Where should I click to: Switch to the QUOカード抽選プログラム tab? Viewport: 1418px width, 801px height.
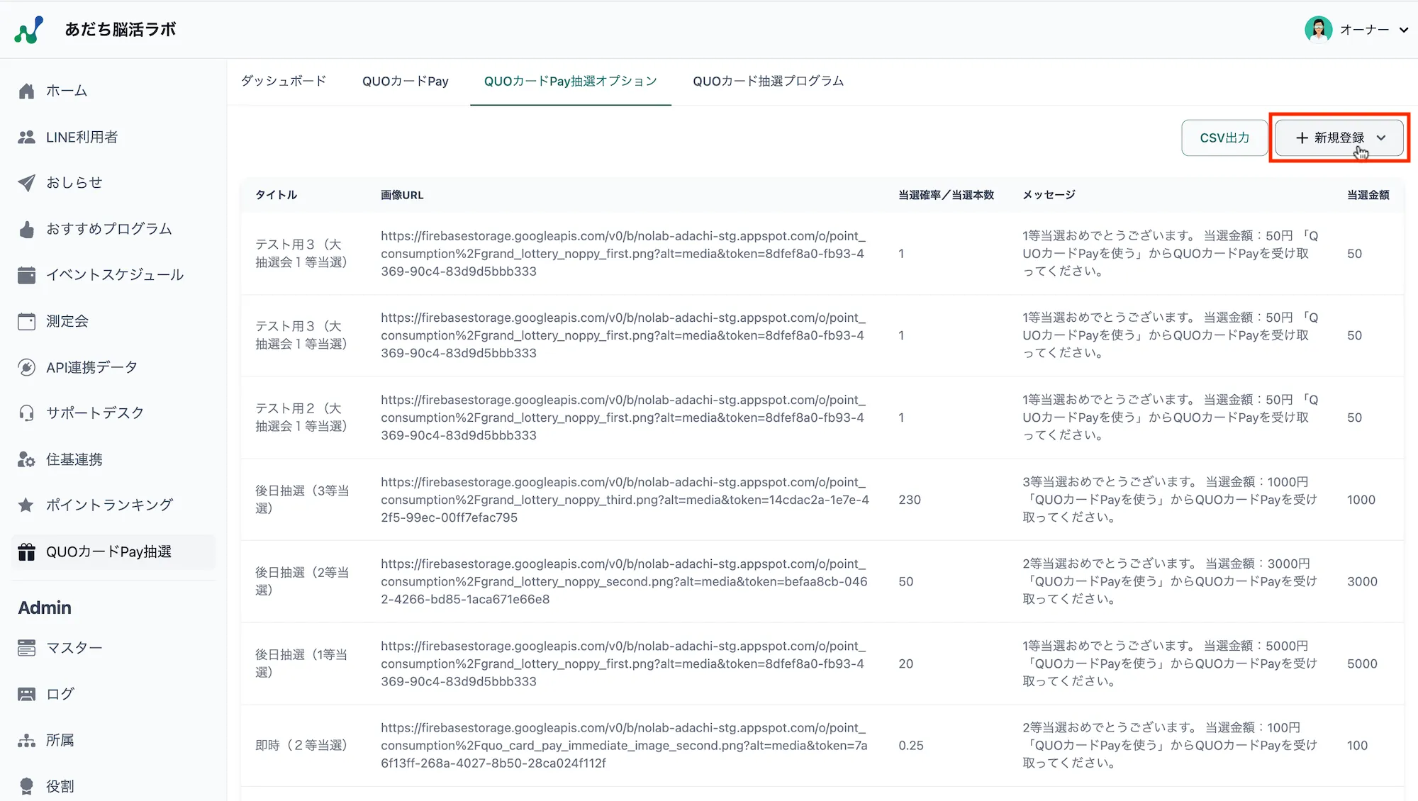click(x=768, y=81)
